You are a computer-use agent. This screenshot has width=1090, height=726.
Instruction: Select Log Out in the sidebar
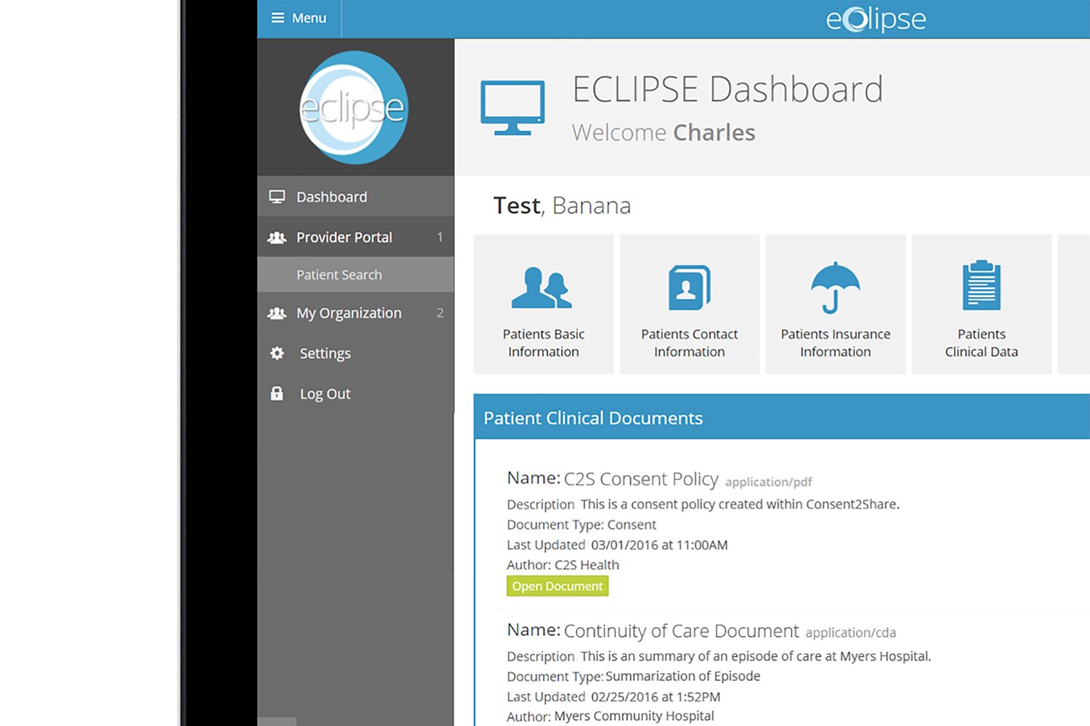tap(355, 393)
